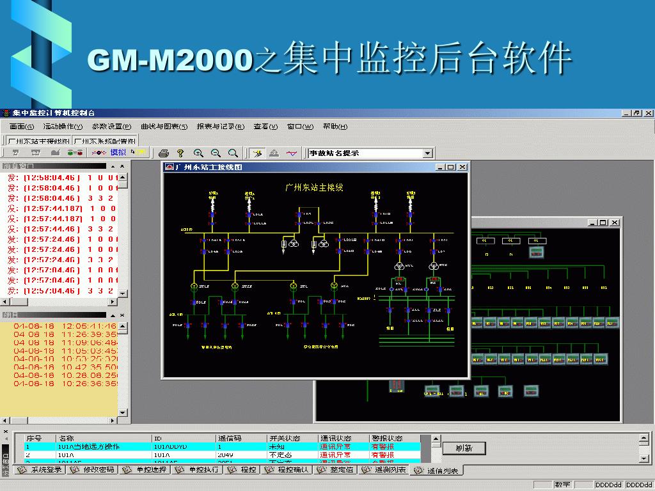Switch to the 广州东系统配置图 document tab

pos(105,141)
